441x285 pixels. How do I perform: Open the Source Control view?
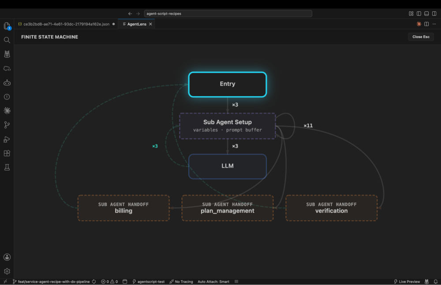coord(7,125)
